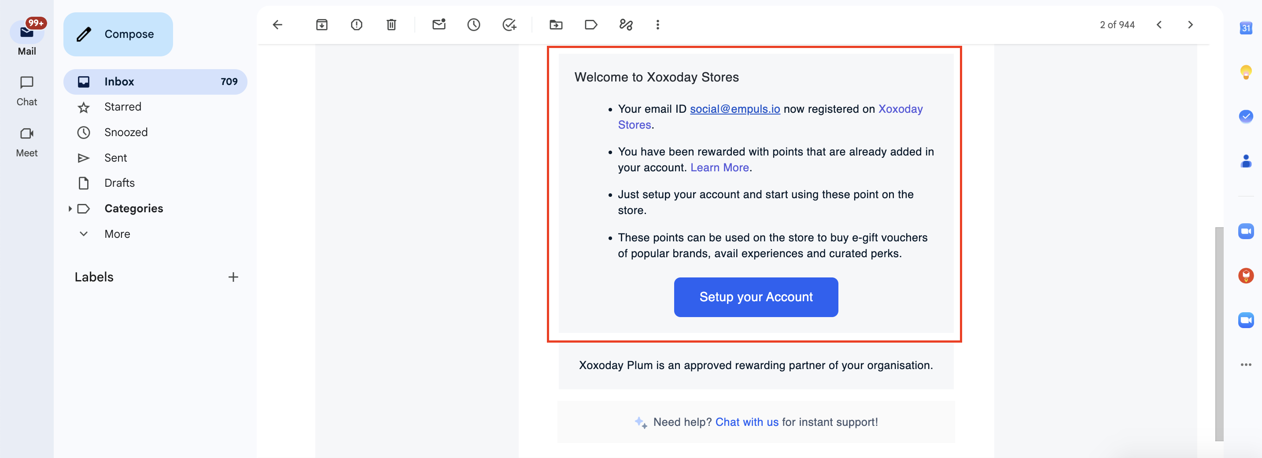Expand the Categories section arrow
Viewport: 1262px width, 458px height.
[x=70, y=209]
